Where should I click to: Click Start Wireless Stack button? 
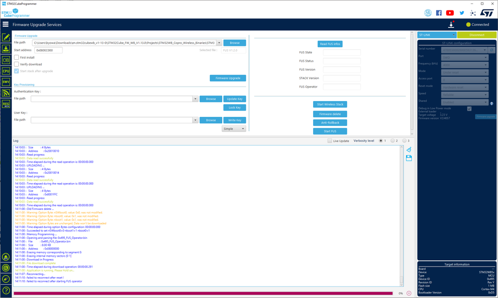pyautogui.click(x=330, y=104)
